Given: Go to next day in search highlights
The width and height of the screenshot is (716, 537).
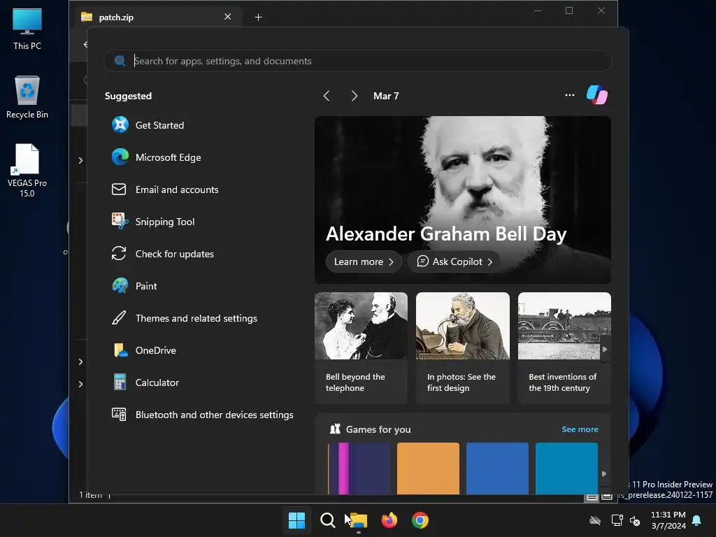Looking at the screenshot, I should click(355, 95).
